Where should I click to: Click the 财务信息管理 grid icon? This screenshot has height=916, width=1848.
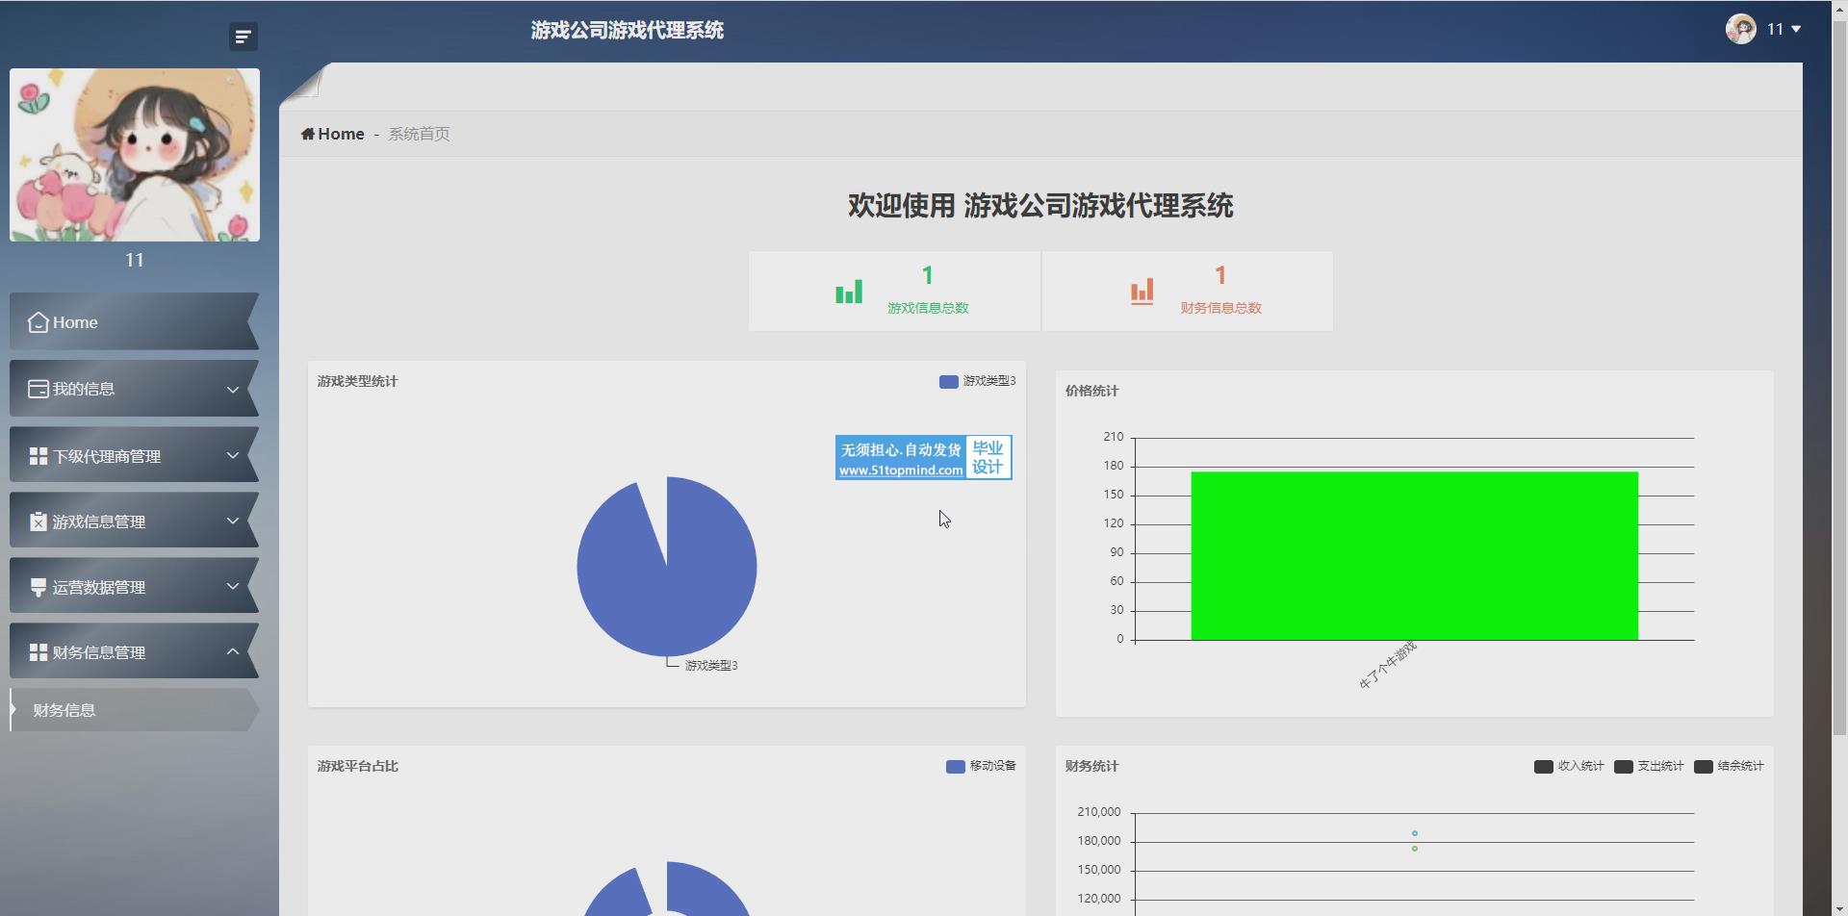tap(38, 652)
